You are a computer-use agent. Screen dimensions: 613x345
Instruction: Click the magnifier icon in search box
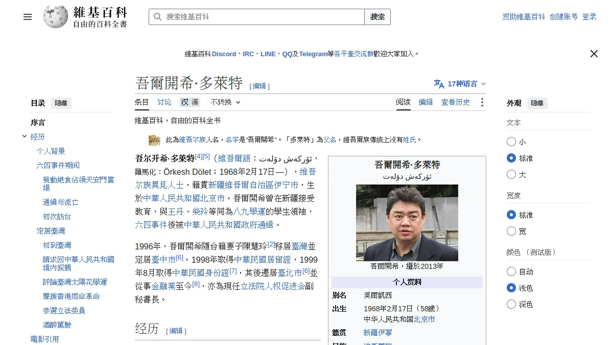(x=157, y=17)
